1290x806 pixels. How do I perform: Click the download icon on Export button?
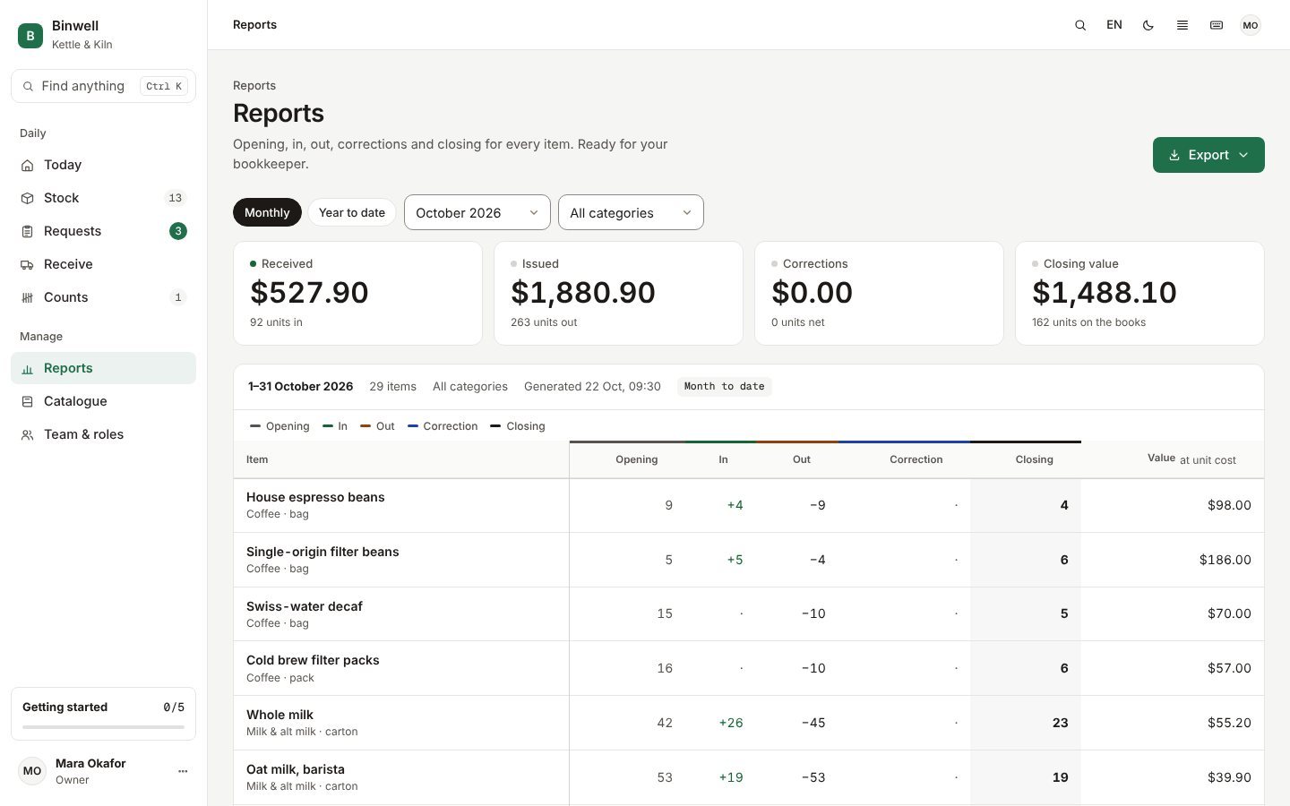tap(1174, 156)
